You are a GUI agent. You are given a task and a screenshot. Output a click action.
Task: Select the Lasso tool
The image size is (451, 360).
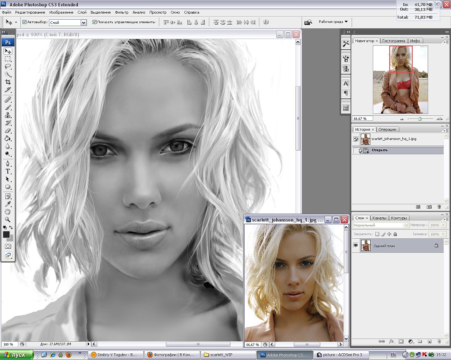click(x=8, y=67)
